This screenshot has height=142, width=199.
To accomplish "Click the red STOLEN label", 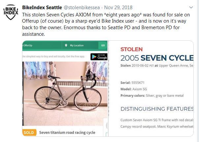I will (x=131, y=50).
